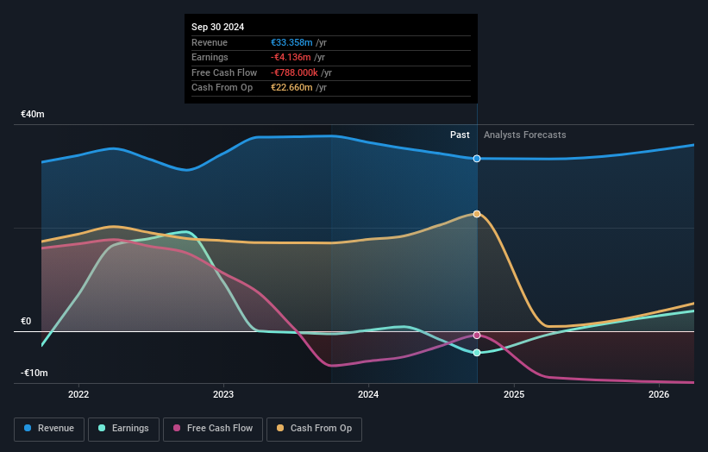Click the Analysts Forecasts label

tap(524, 135)
